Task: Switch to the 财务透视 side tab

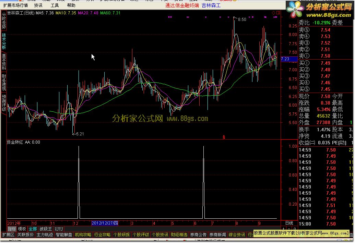Action: (4, 82)
